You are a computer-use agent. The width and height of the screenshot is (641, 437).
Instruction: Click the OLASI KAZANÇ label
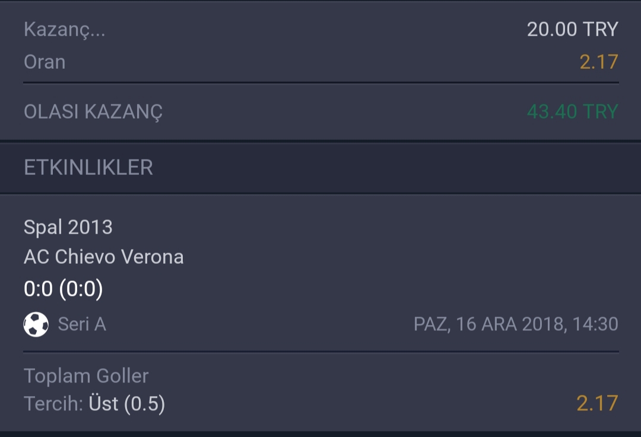point(93,111)
